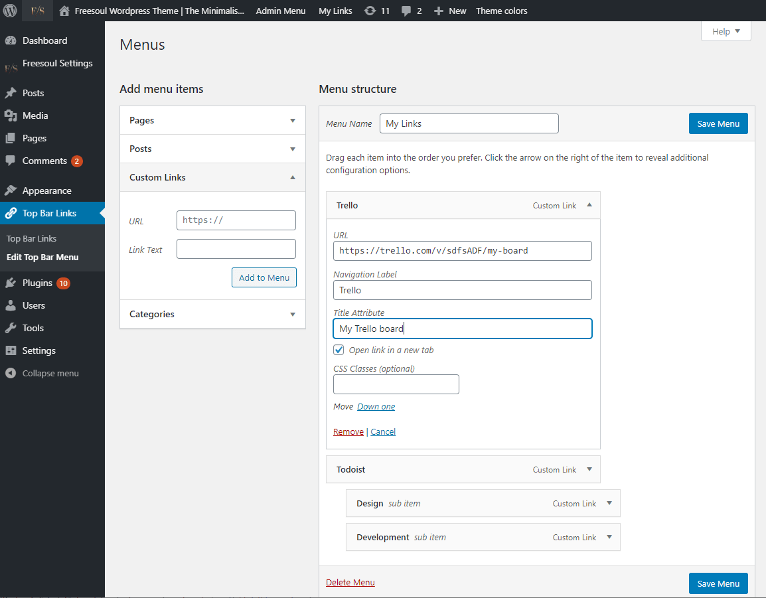Click the Freesoul Settings sidebar icon
The image size is (766, 598).
tap(11, 68)
